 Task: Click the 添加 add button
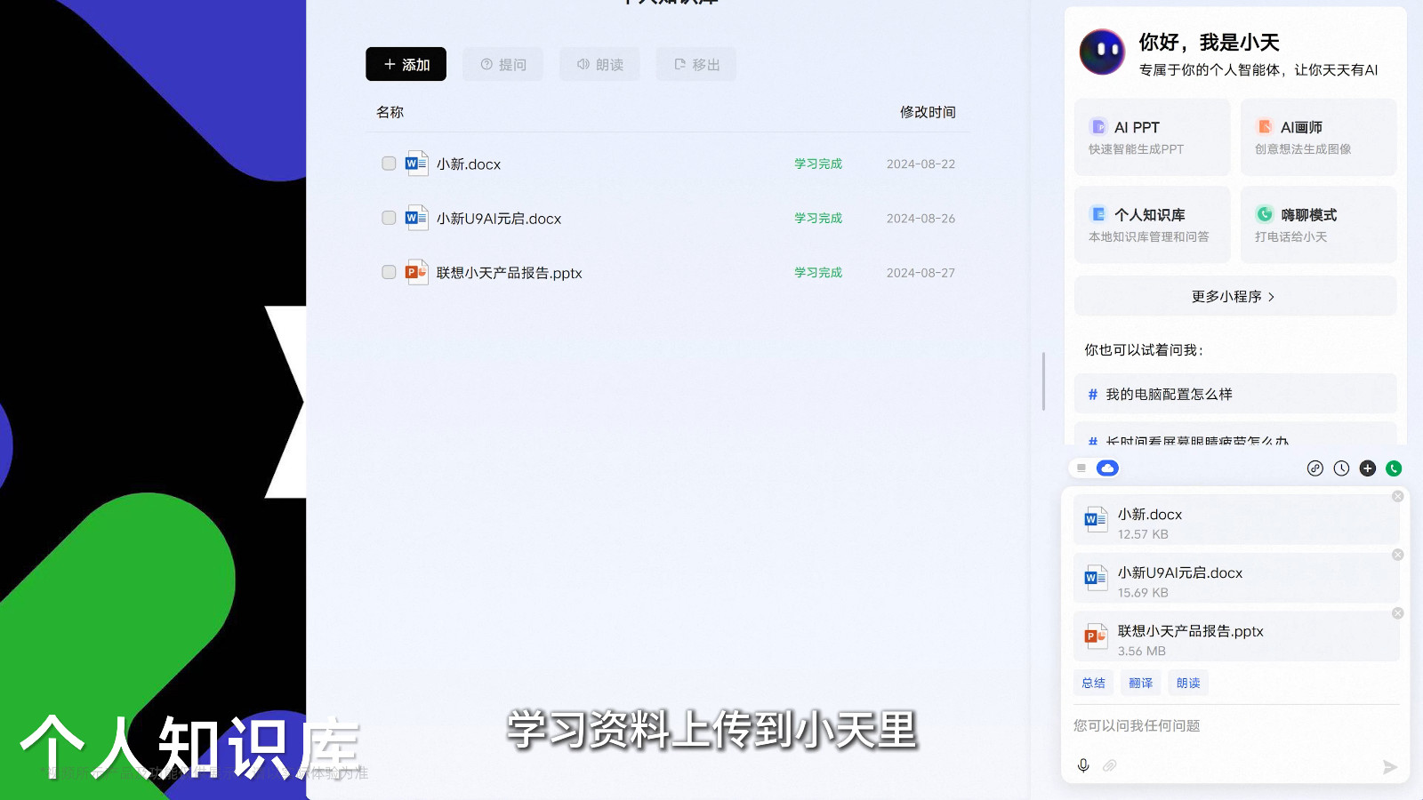pos(406,64)
